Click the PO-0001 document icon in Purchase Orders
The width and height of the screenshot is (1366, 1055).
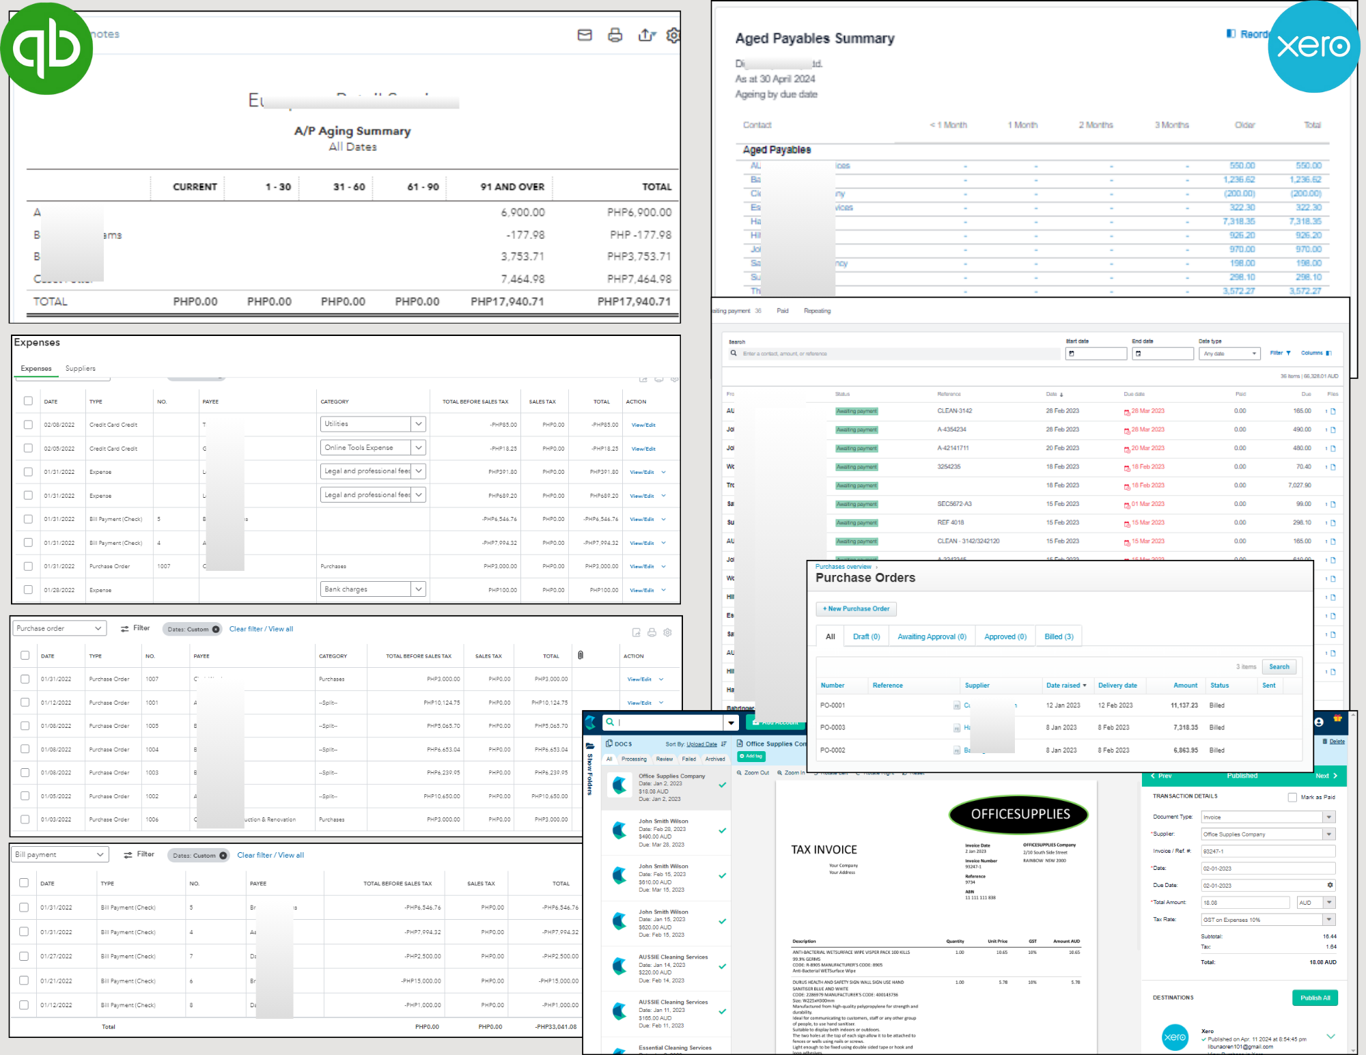(956, 705)
